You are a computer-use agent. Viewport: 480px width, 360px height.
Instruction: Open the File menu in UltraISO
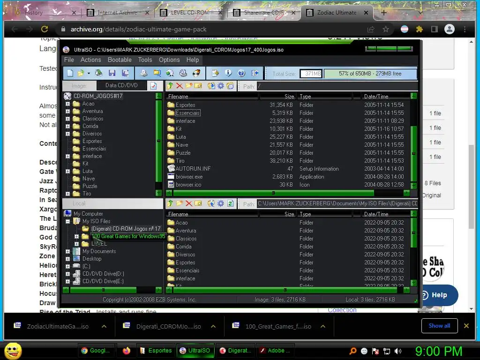point(69,60)
